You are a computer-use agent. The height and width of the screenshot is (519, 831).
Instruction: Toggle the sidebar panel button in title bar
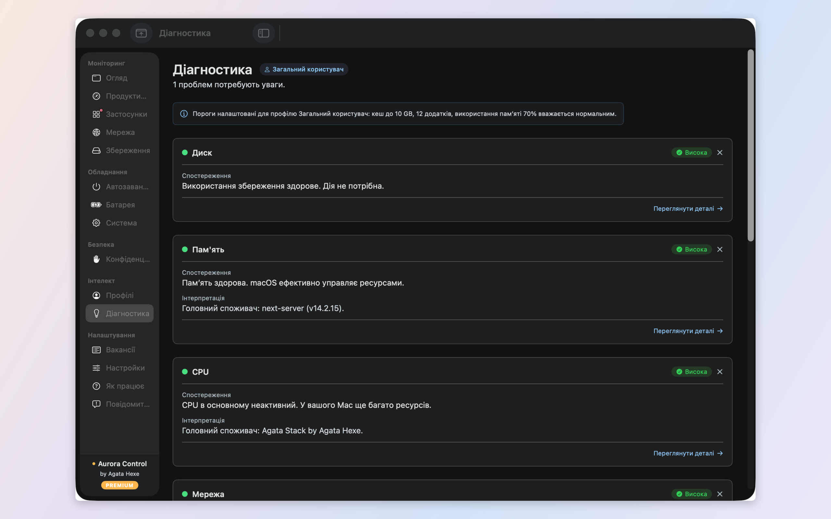coord(263,33)
